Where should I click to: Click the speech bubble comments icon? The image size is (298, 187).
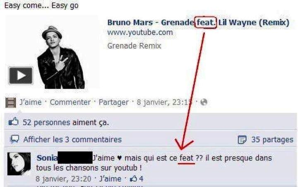click(x=14, y=139)
